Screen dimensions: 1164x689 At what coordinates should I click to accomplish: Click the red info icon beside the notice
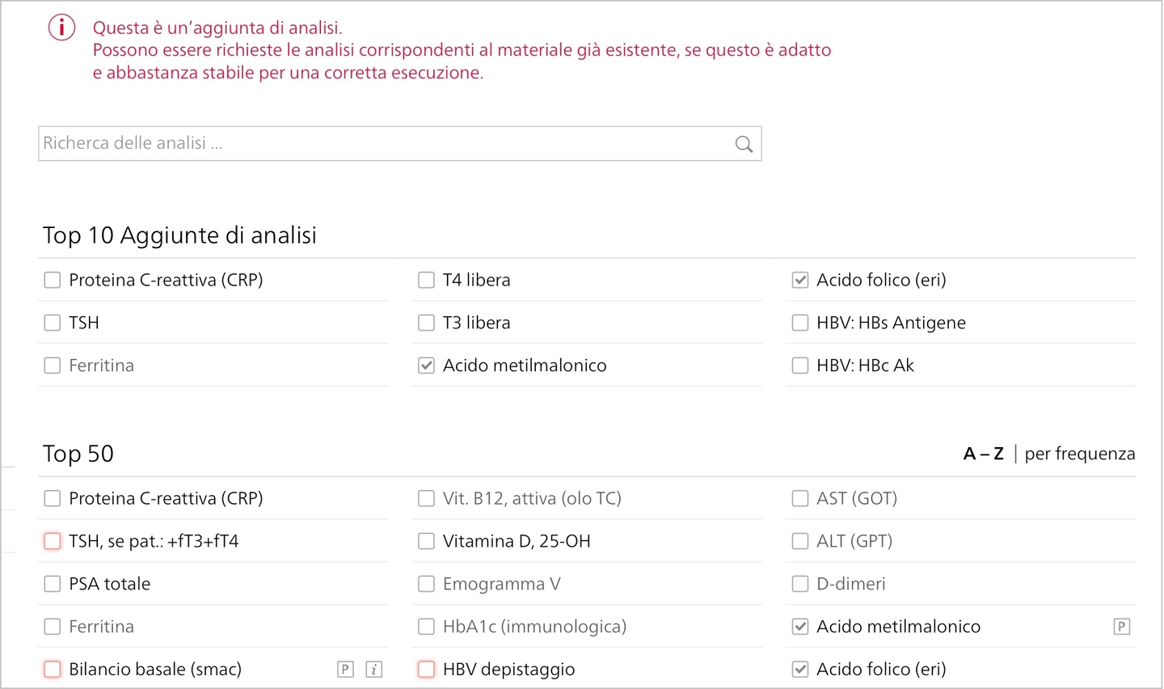(x=61, y=27)
